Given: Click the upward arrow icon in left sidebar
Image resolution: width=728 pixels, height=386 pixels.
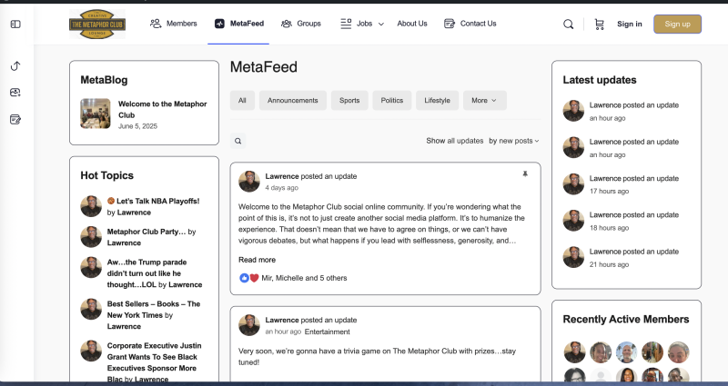Looking at the screenshot, I should click(x=15, y=66).
